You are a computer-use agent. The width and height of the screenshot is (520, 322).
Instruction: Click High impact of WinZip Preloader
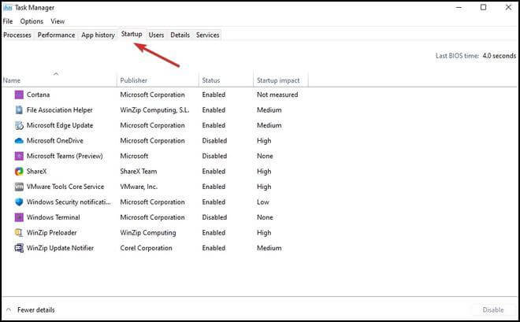click(x=264, y=232)
